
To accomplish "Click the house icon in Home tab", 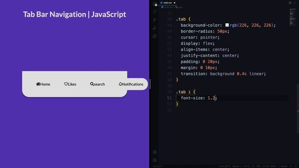I will pos(38,84).
